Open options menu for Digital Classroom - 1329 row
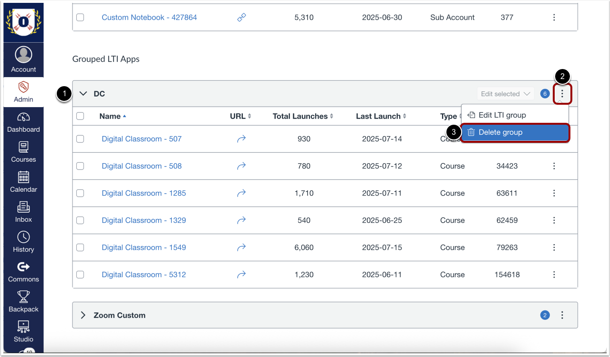 [x=554, y=220]
